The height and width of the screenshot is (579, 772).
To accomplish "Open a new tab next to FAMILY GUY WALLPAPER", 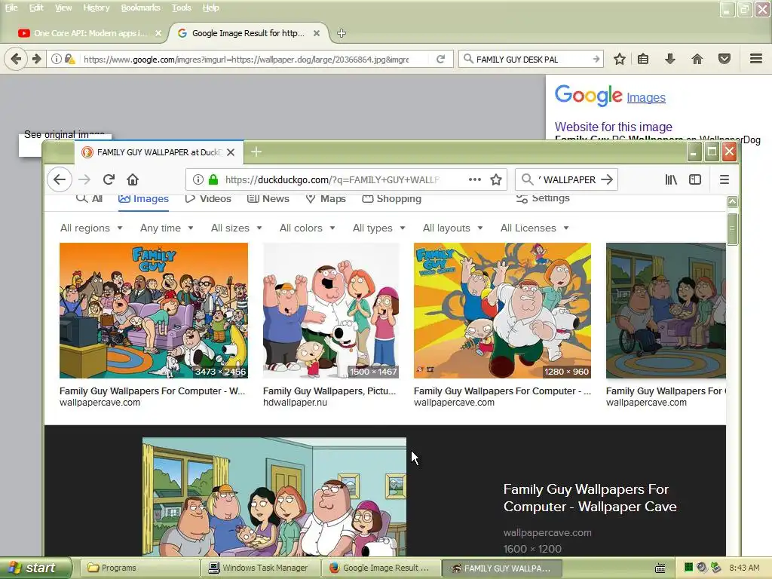I will click(x=256, y=152).
